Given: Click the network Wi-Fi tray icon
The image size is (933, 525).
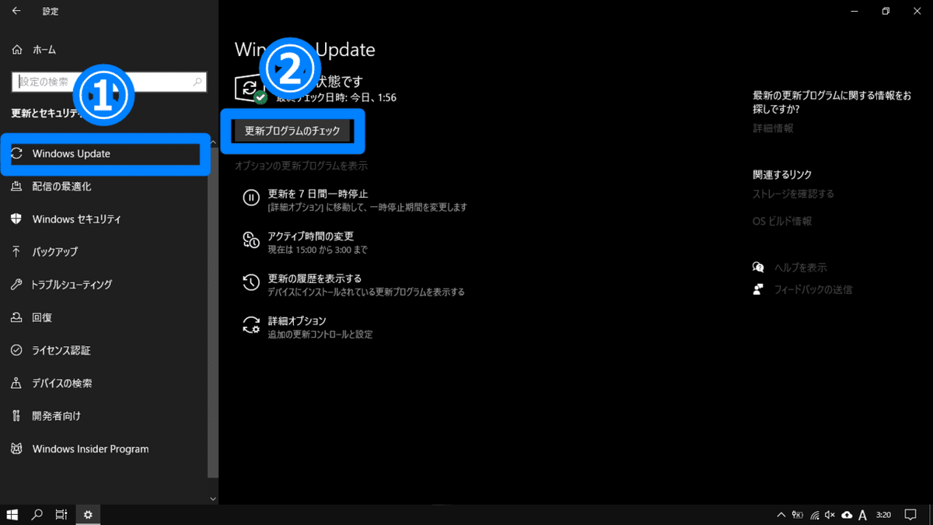Looking at the screenshot, I should click(x=814, y=515).
